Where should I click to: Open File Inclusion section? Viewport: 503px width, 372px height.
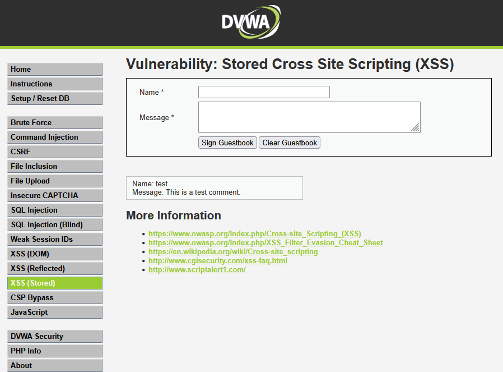tap(55, 167)
